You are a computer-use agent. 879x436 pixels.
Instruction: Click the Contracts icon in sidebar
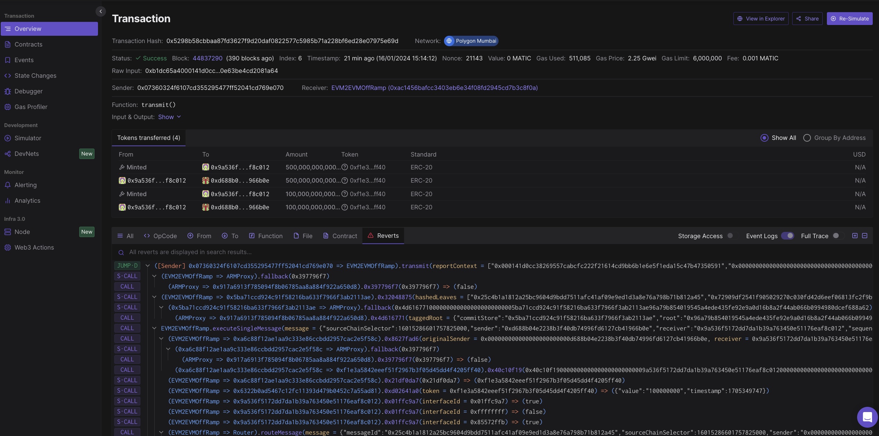click(x=8, y=44)
